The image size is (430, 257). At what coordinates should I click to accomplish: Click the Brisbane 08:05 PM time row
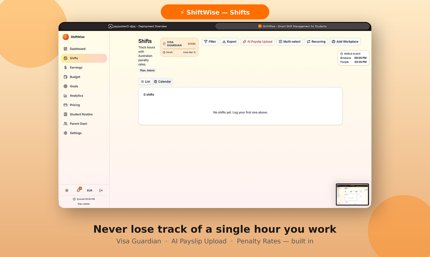tap(353, 58)
